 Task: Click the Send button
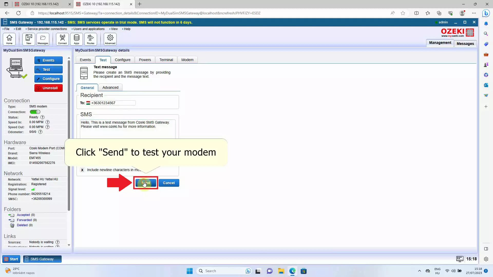(145, 183)
